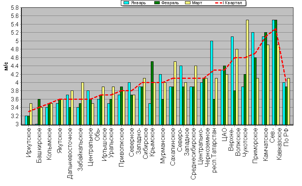Screen dimensions: 302x186
Task: Click the cyan Январь bar for Приморское
Action: [x=253, y=78]
